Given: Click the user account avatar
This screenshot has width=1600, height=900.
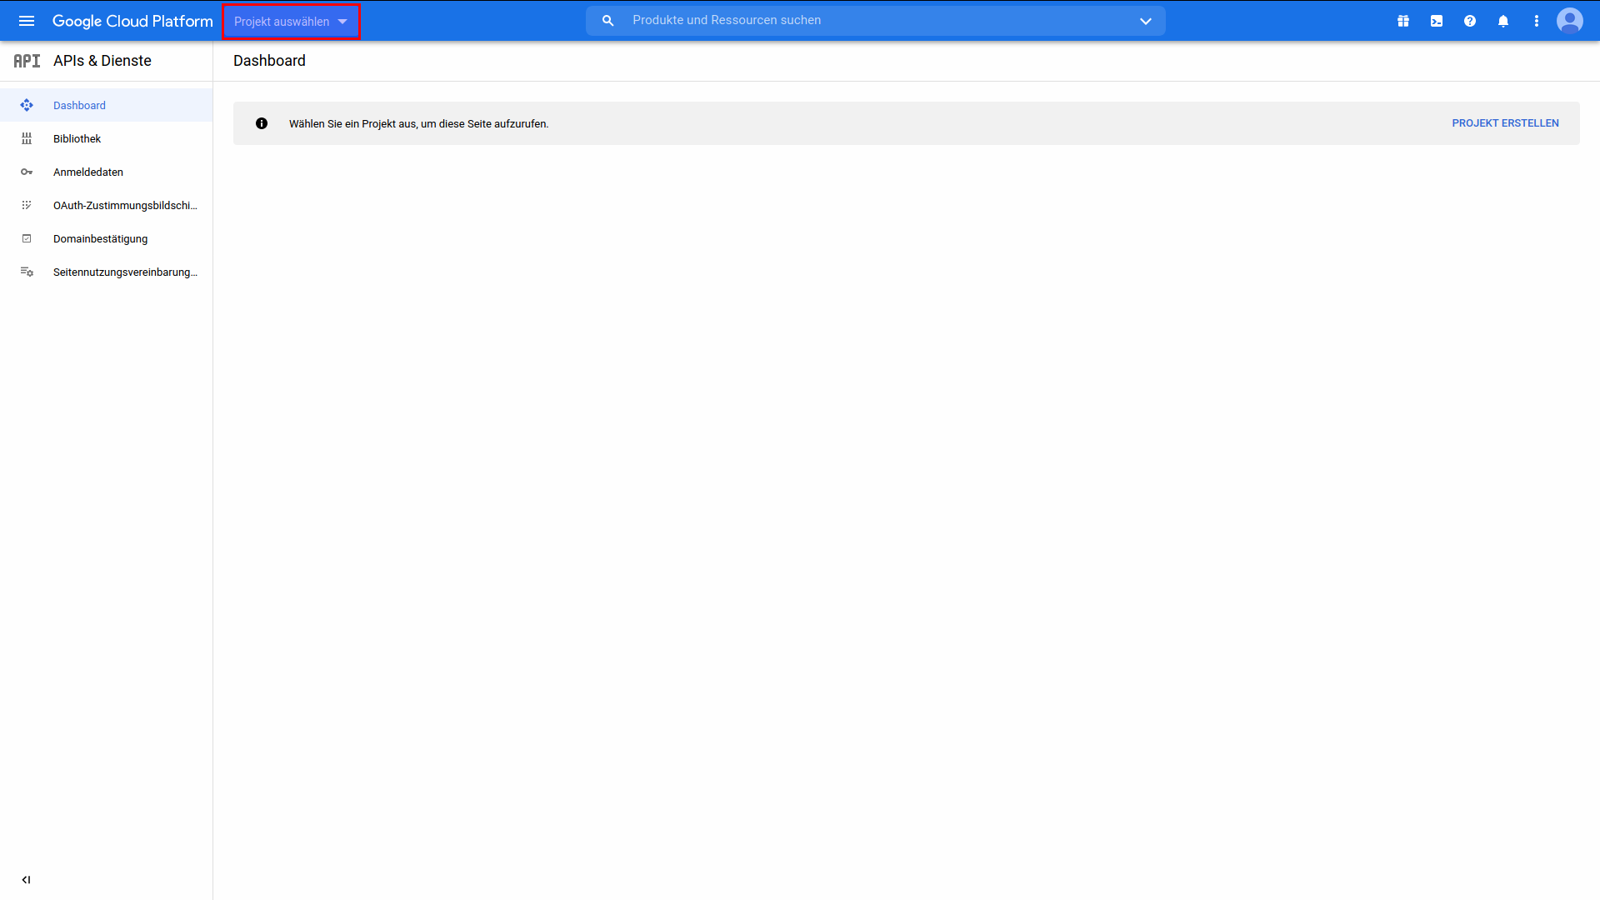Looking at the screenshot, I should click(1570, 21).
